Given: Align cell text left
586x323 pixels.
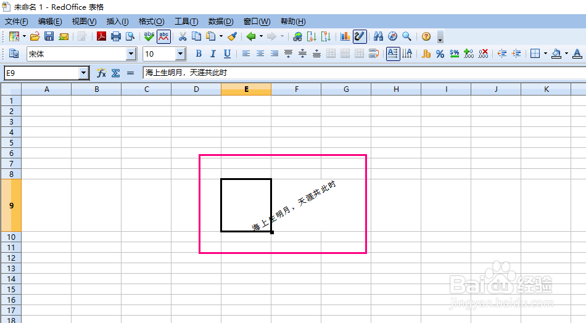Looking at the screenshot, I should (x=246, y=54).
